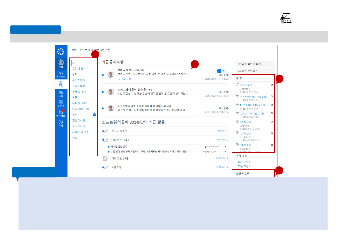Toggle the unread dot on 시스템 점검 공지

click(x=108, y=146)
